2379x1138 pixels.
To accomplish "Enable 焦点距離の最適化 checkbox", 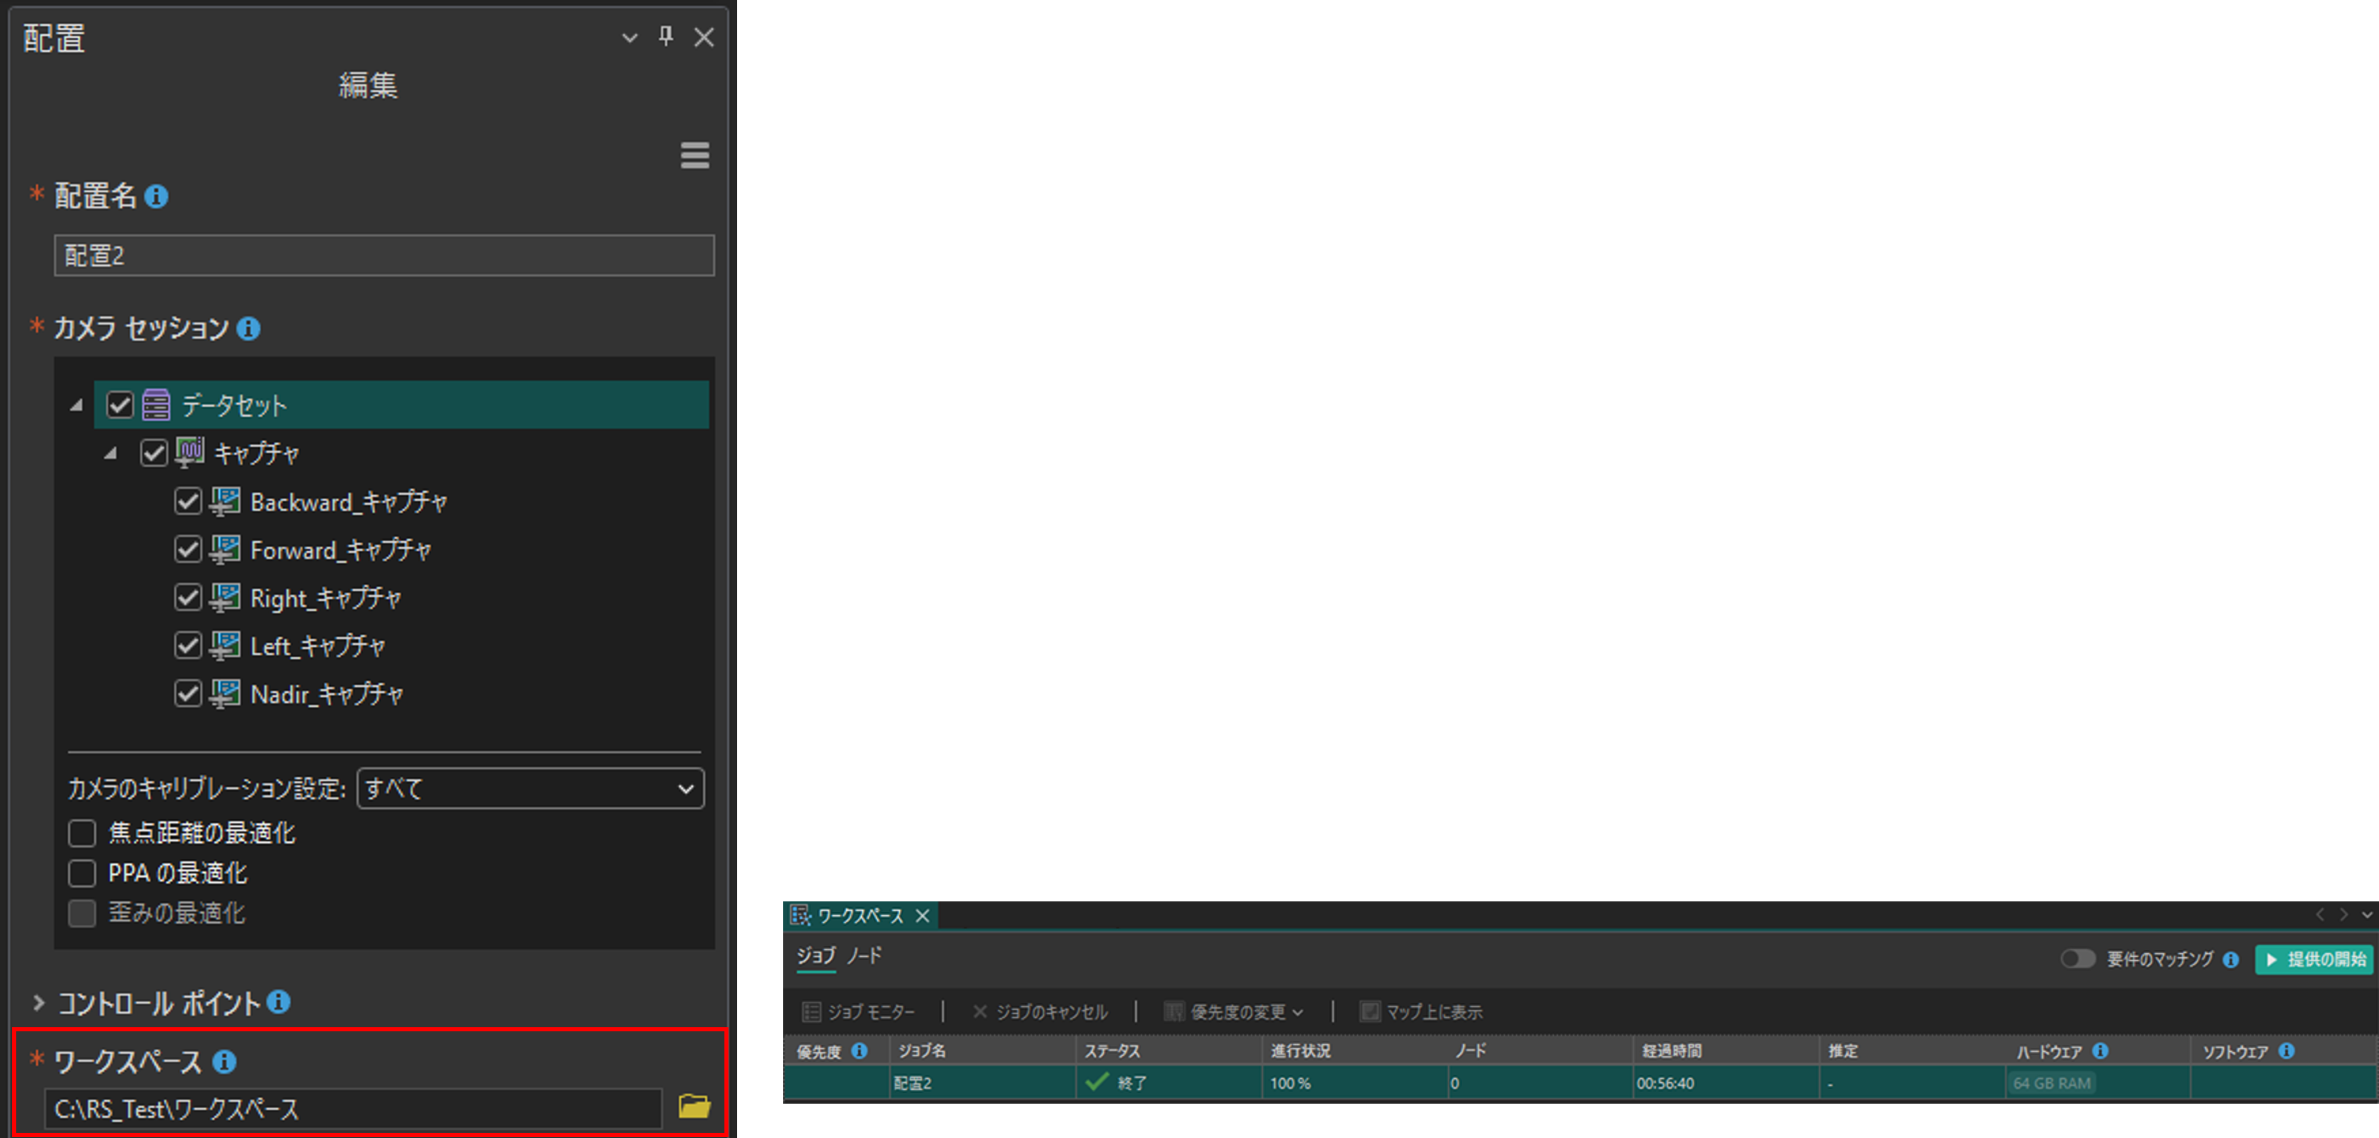I will click(x=82, y=833).
